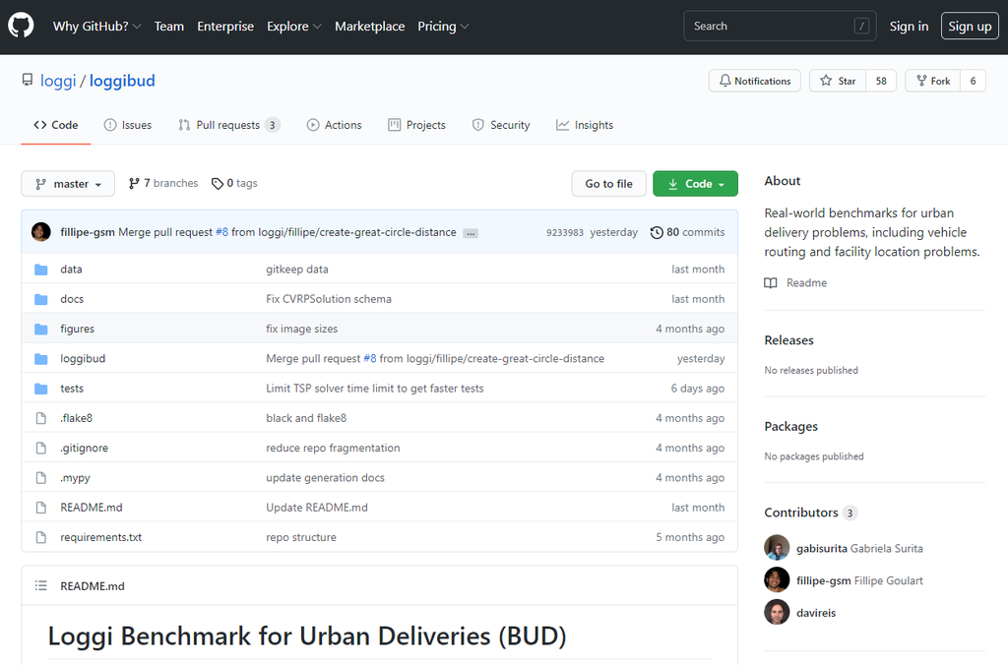Open the 0 tags link

tap(234, 184)
